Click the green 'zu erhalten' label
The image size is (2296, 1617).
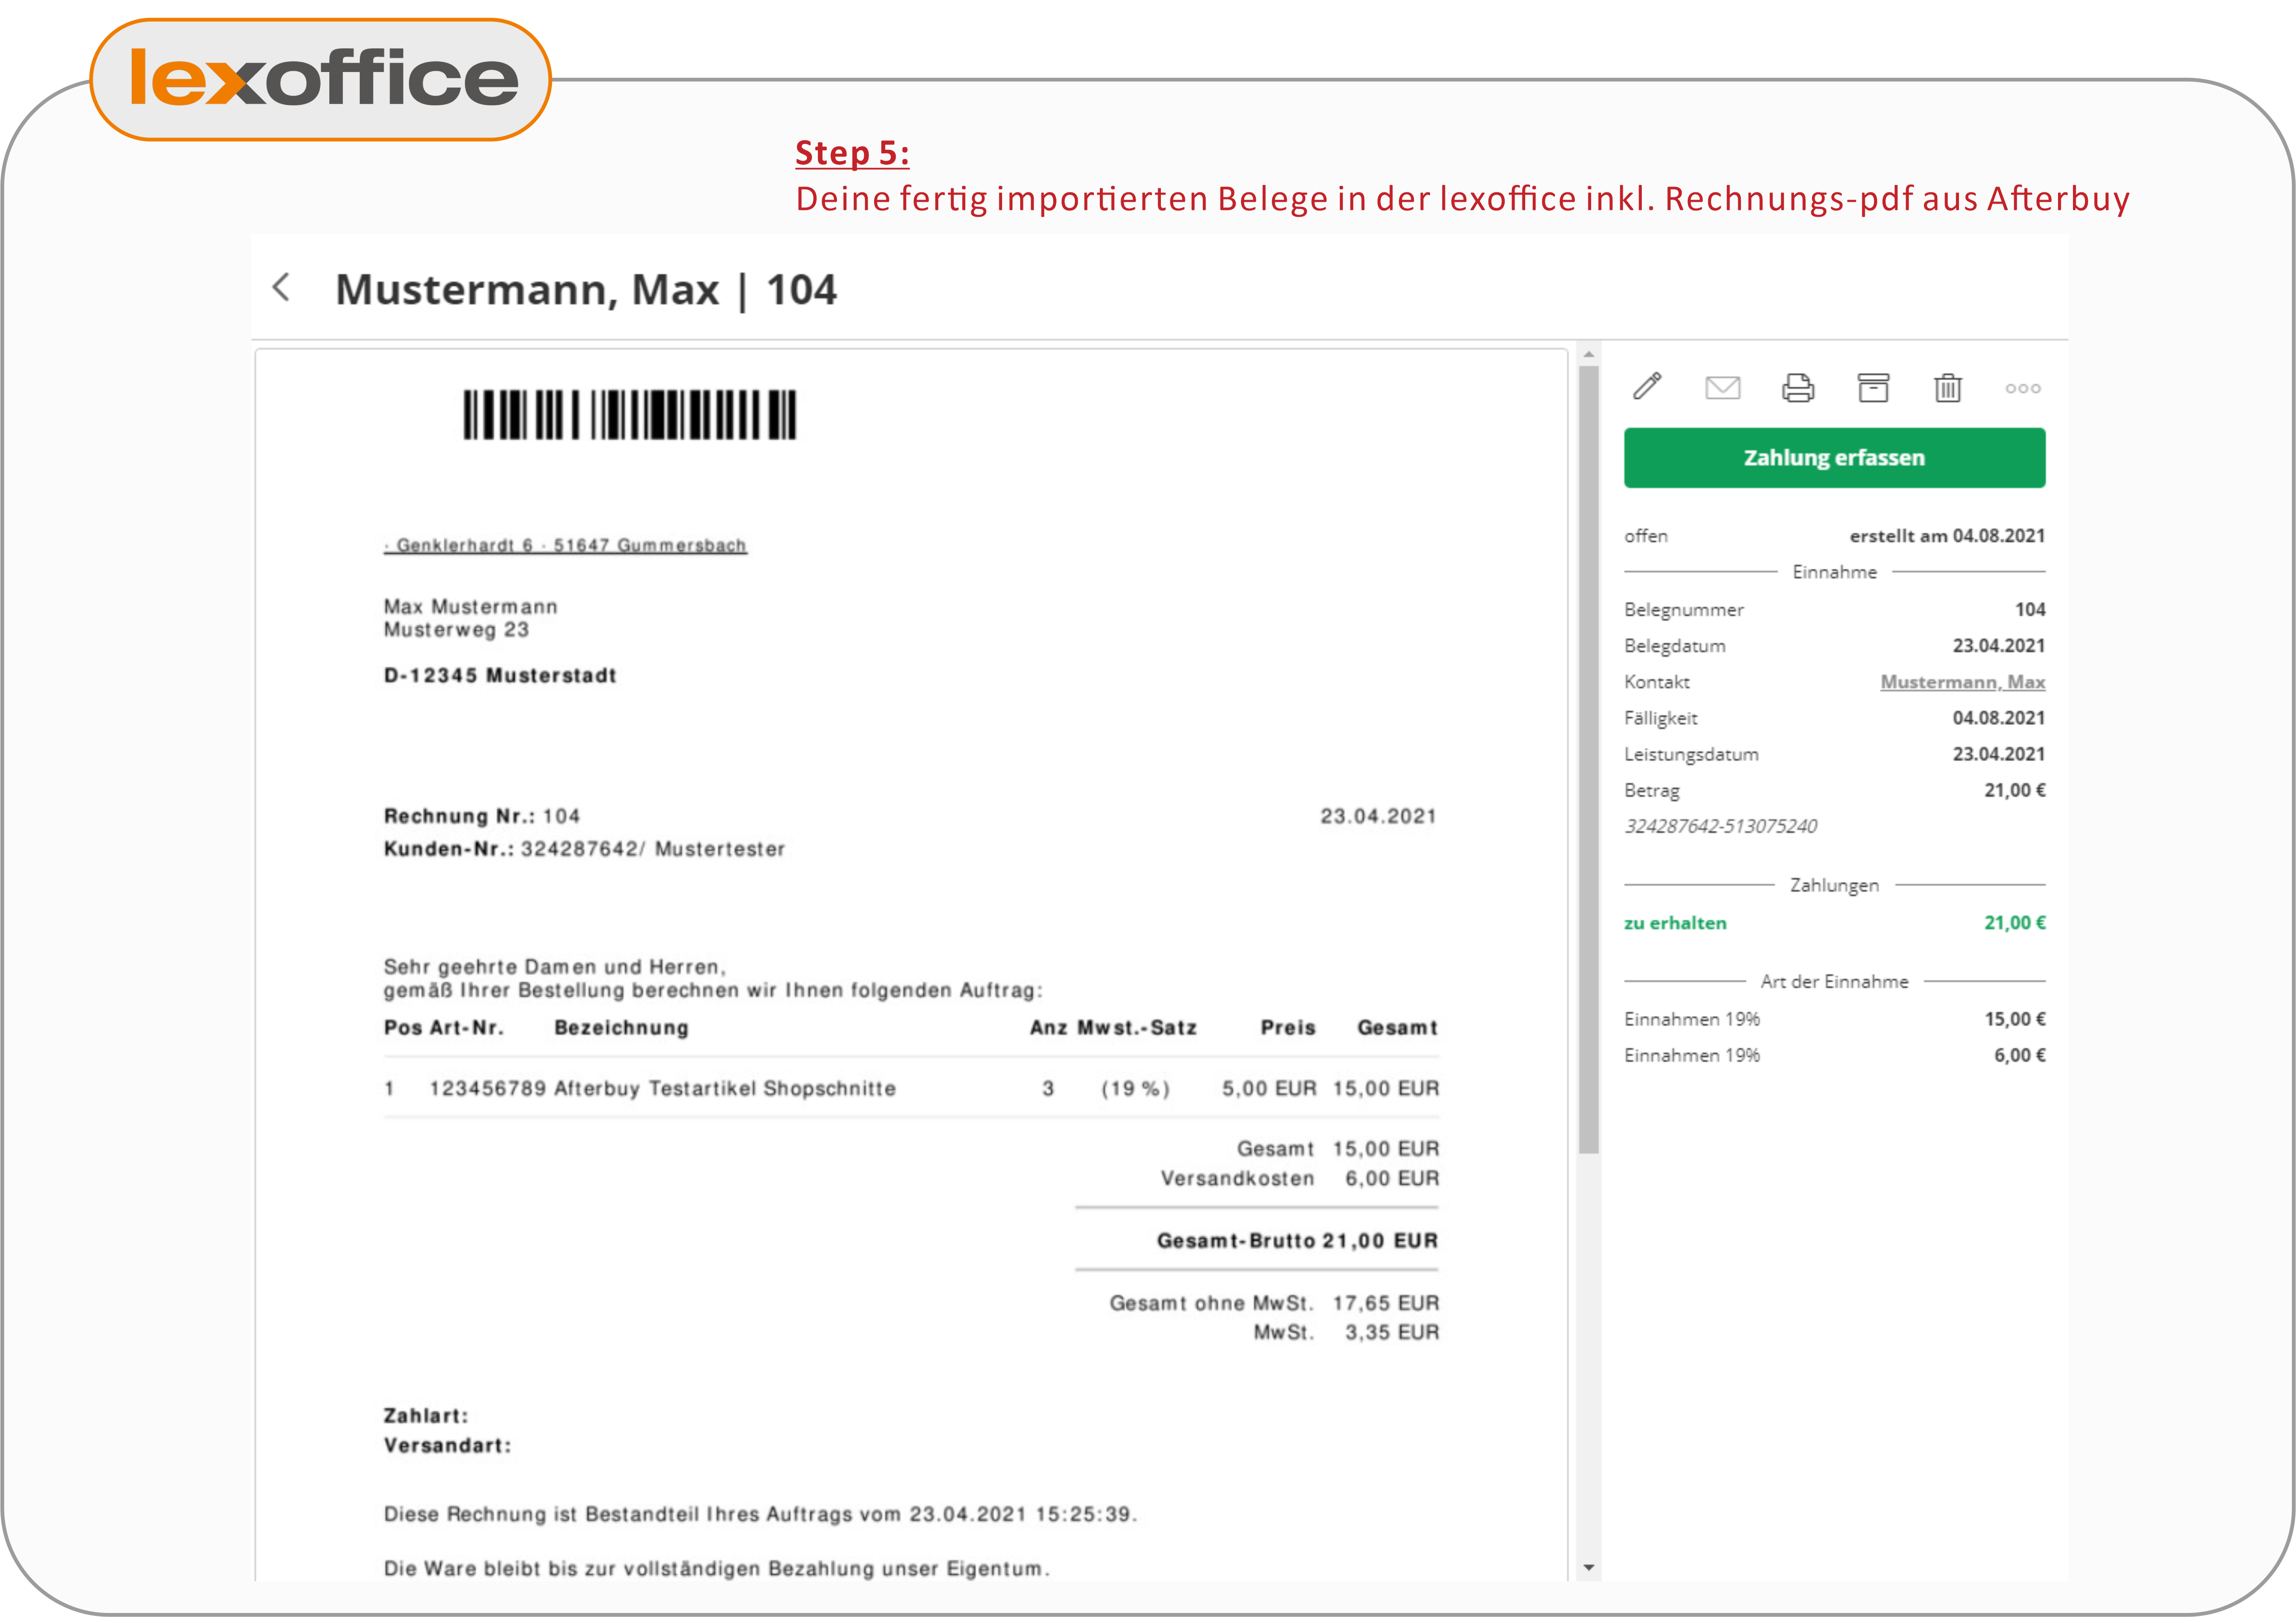[x=1675, y=923]
